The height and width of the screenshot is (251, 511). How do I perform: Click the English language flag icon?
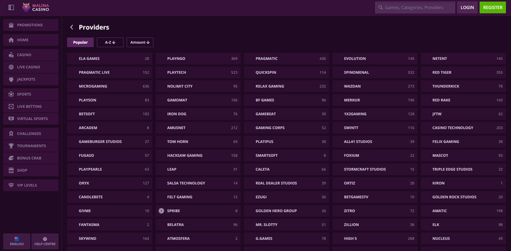click(x=17, y=239)
